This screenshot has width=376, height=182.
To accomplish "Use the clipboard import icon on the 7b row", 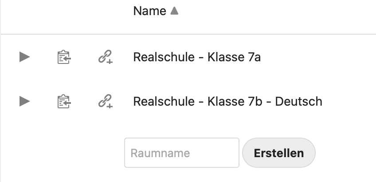I will tap(64, 102).
